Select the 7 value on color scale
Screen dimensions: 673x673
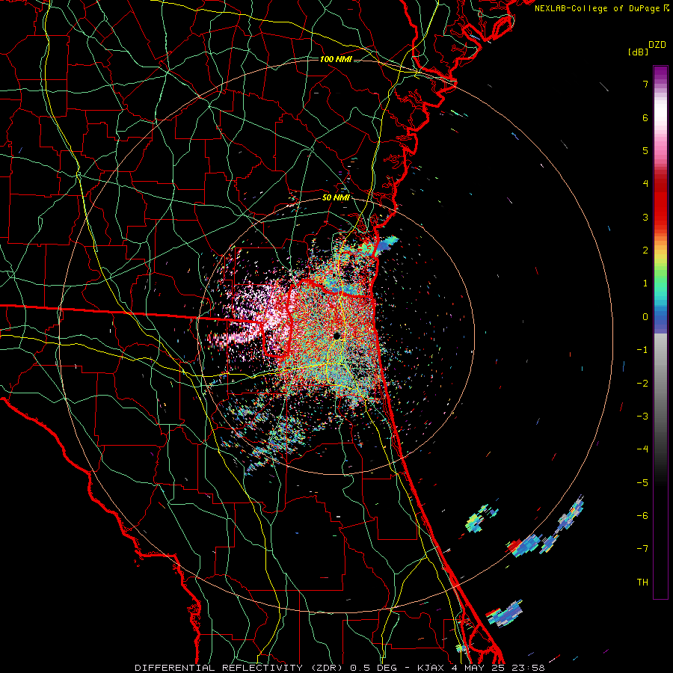pyautogui.click(x=645, y=84)
